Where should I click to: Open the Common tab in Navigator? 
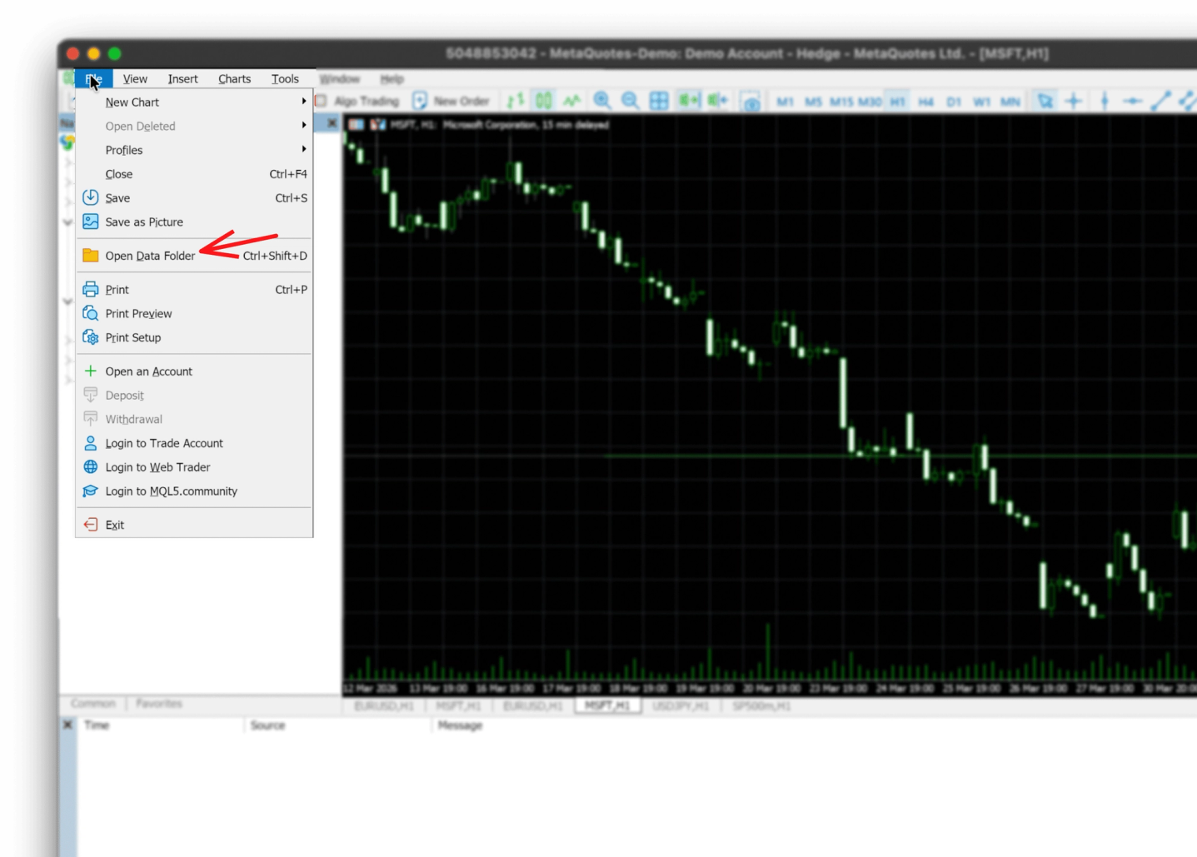(x=93, y=704)
